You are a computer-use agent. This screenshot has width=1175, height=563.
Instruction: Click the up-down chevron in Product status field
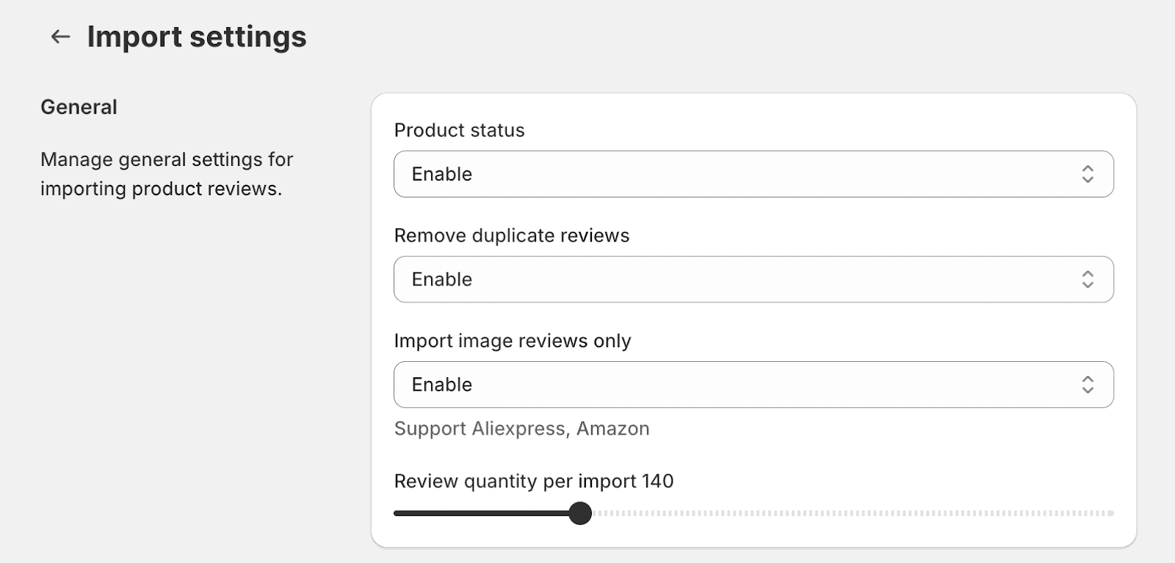[1088, 174]
